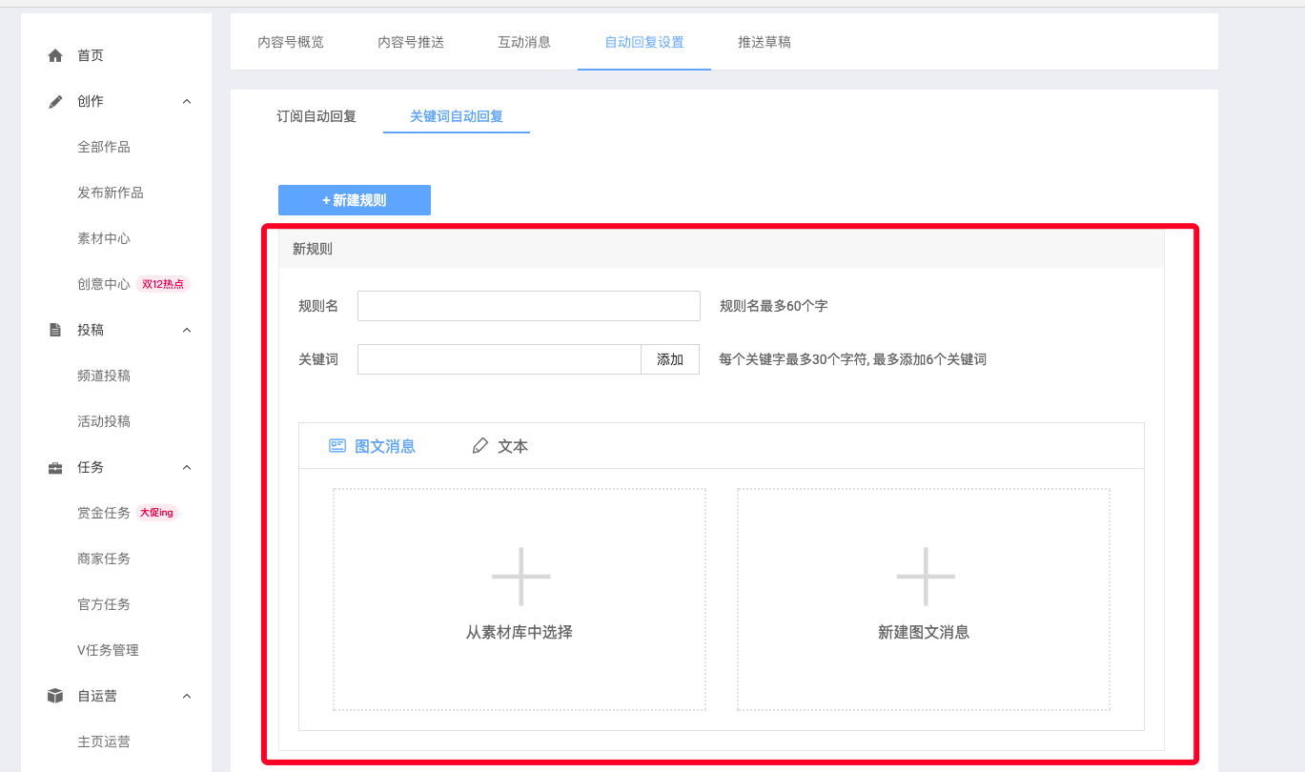Switch reply type to 文本
This screenshot has width=1305, height=772.
500,446
